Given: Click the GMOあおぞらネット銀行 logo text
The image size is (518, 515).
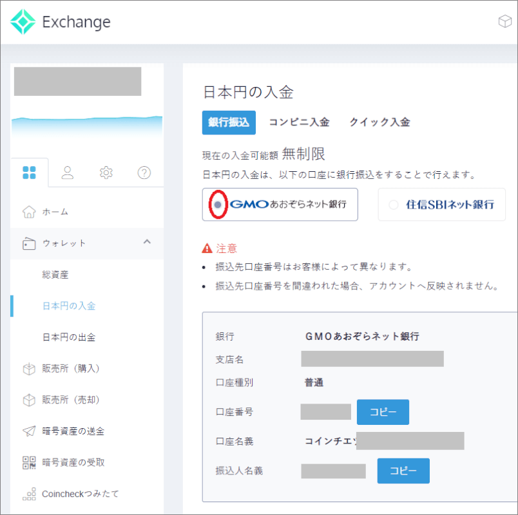Looking at the screenshot, I should [288, 204].
